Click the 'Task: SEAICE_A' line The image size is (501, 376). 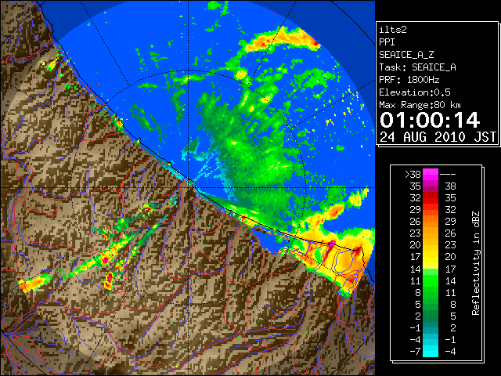pyautogui.click(x=417, y=67)
